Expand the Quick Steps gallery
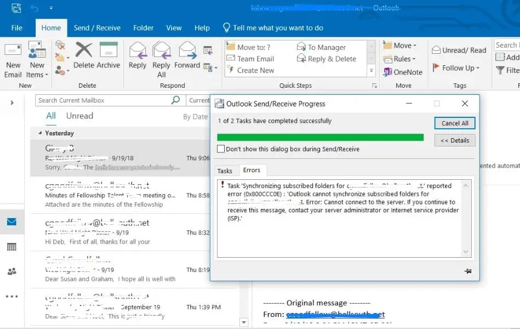Image resolution: width=520 pixels, height=329 pixels. (372, 71)
